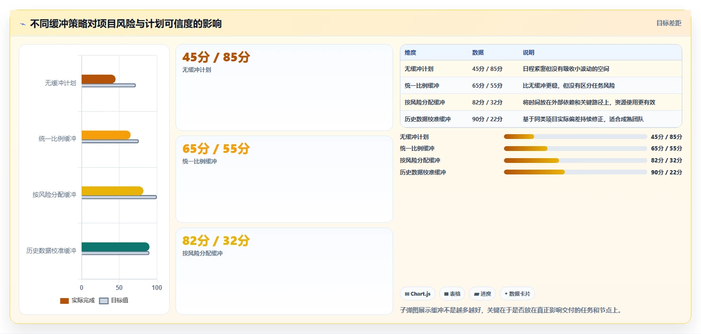Click x-axis tick label 50
Screen dimensions: 701x334
[119, 288]
